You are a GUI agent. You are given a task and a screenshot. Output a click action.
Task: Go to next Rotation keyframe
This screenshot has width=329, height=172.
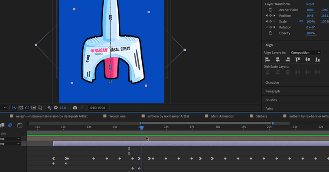tap(274, 27)
